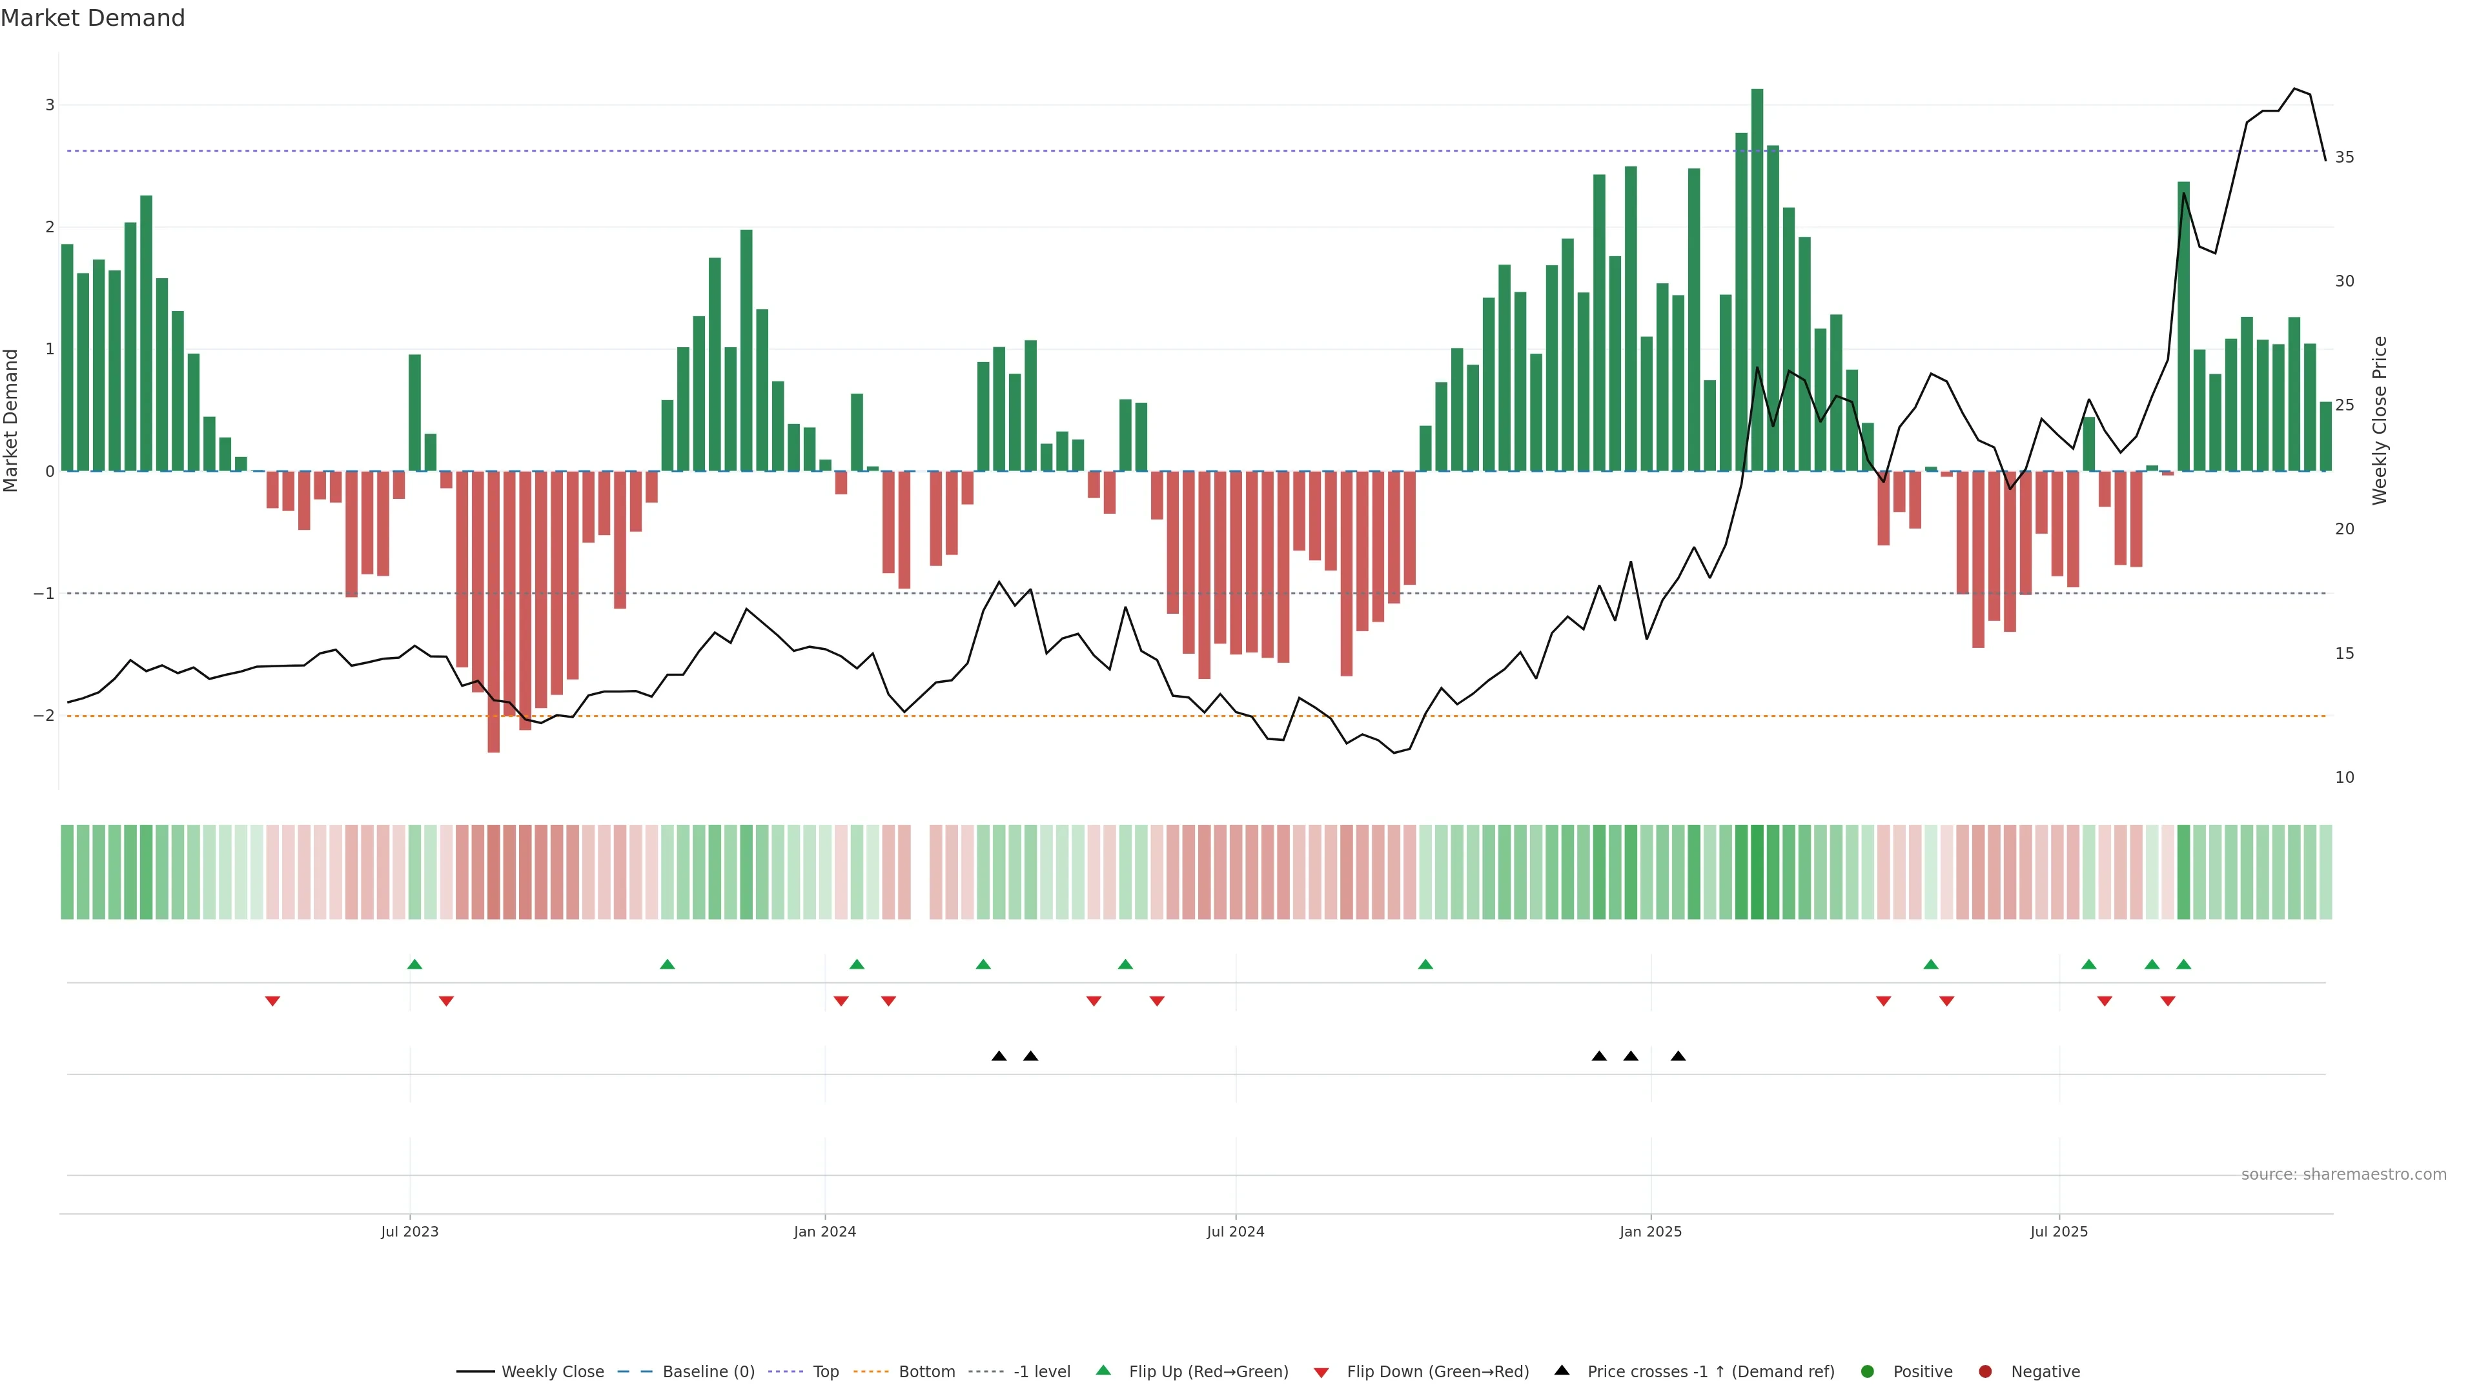Click the Weekly Close Price axis title
The height and width of the screenshot is (1394, 2479).
tap(2380, 420)
